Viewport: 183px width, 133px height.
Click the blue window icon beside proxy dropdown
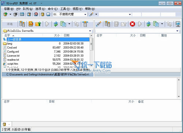coord(48,14)
